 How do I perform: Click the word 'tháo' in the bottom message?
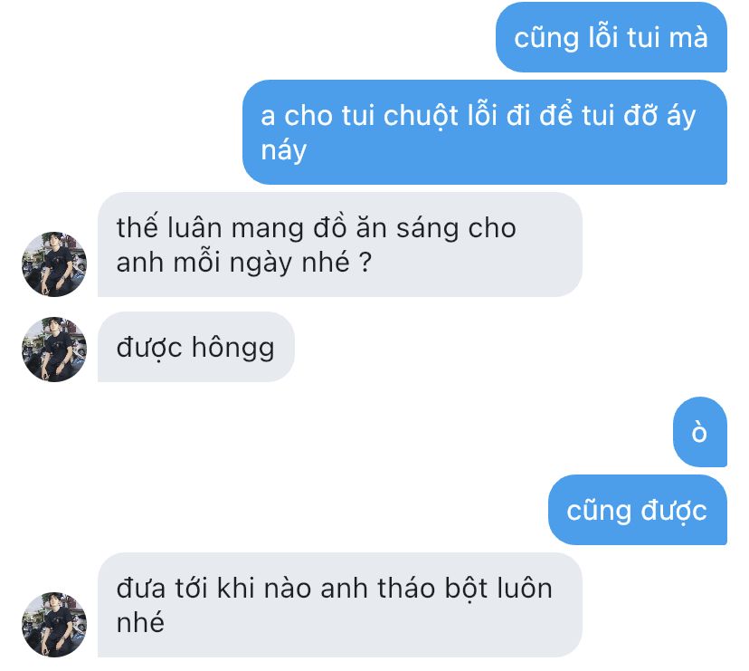tap(406, 588)
